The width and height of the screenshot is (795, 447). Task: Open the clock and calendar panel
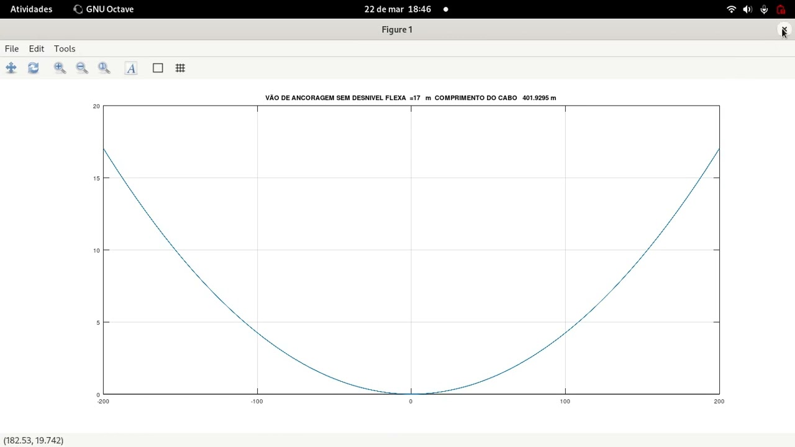pos(397,9)
